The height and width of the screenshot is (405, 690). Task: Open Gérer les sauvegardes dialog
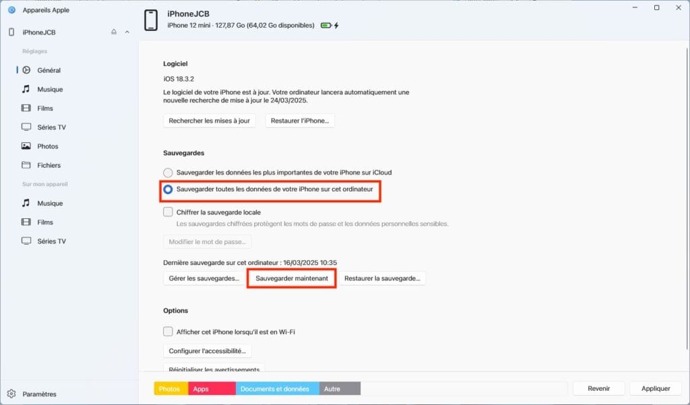(204, 278)
